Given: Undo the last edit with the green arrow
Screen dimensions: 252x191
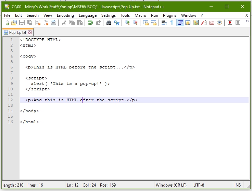Looking at the screenshot, I should (90, 23).
